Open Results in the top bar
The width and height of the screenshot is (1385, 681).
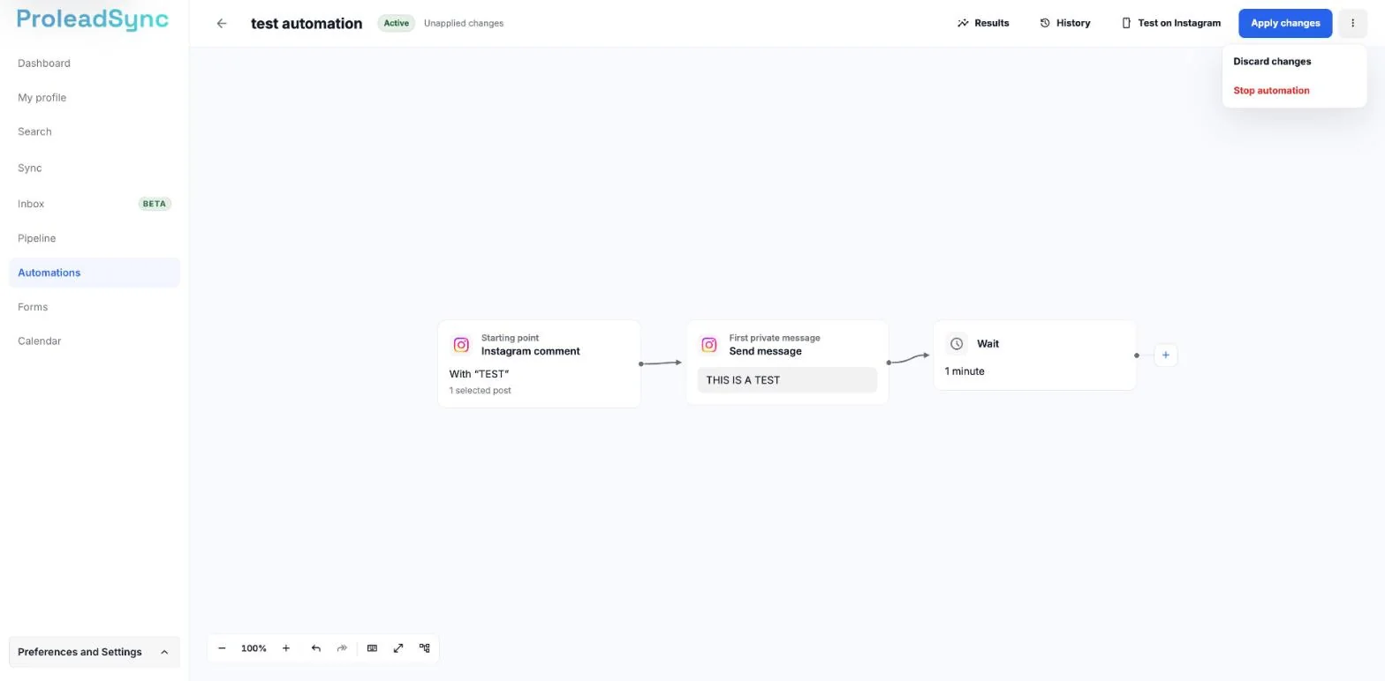point(983,24)
